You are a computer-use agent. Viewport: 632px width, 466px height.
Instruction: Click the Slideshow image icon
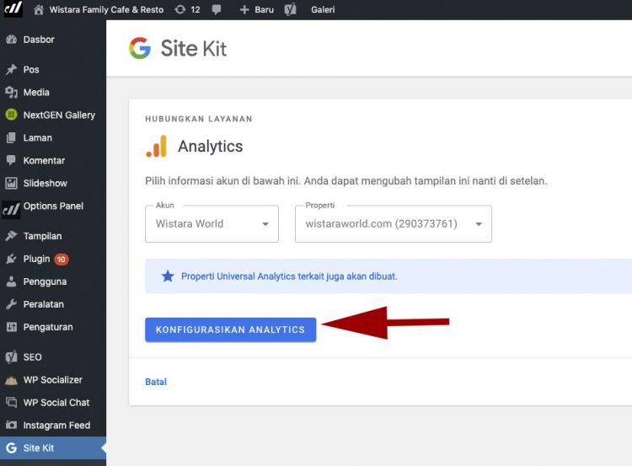(11, 184)
